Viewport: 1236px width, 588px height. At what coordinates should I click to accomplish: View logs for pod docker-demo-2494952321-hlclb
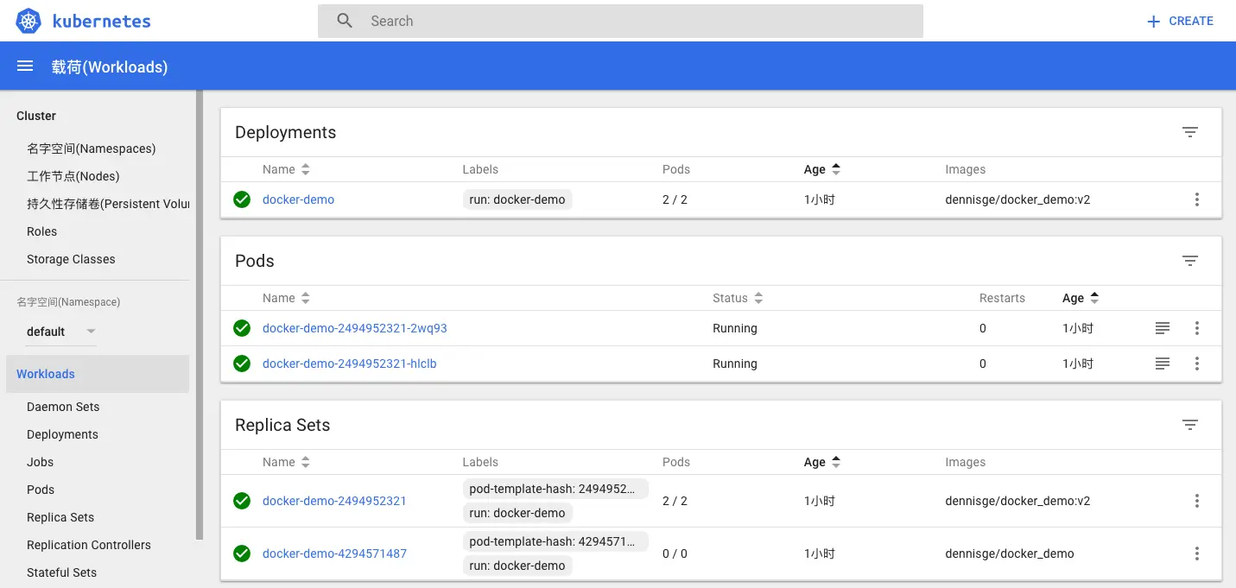click(x=1162, y=364)
